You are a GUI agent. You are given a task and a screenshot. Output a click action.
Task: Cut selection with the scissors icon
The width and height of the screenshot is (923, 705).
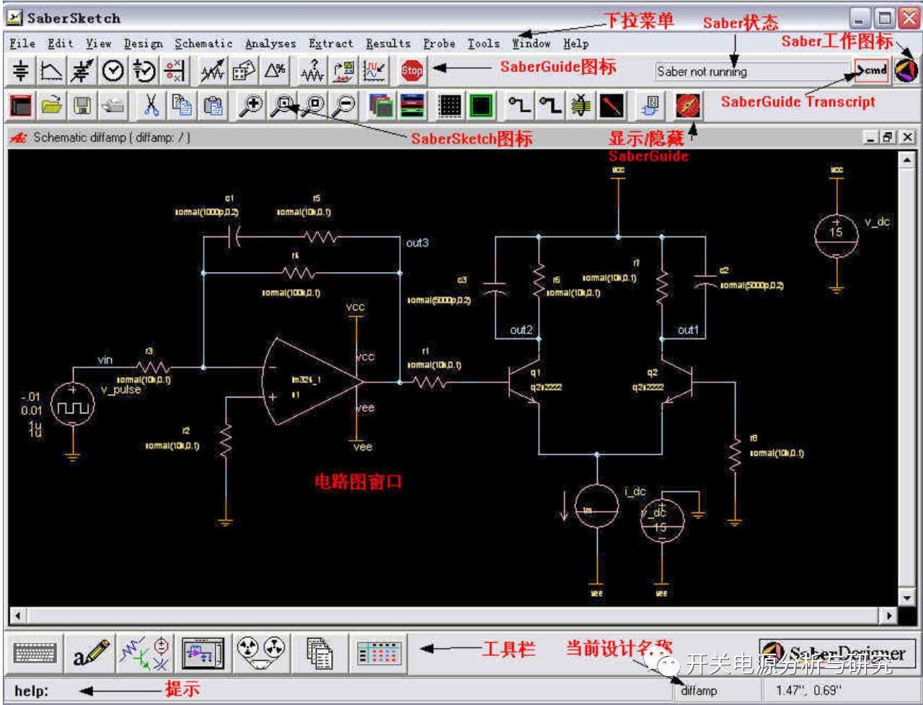click(x=151, y=106)
